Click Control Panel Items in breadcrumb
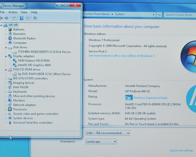 (x=97, y=14)
